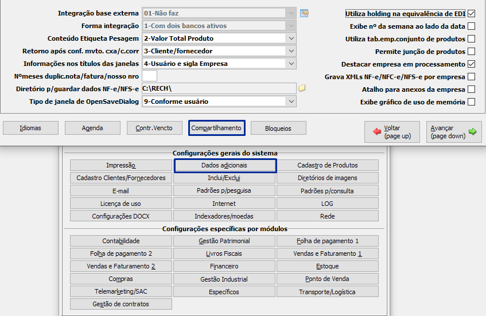
Task: Open Indexadores/moedas settings
Action: [x=224, y=216]
